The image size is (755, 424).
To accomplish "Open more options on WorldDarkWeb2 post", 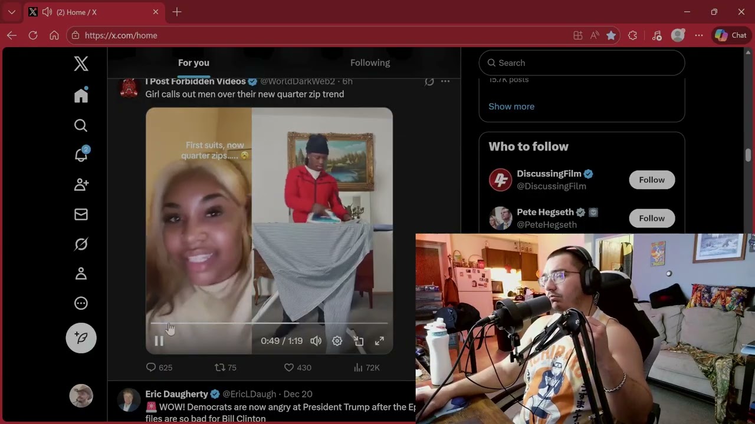I will pyautogui.click(x=445, y=81).
